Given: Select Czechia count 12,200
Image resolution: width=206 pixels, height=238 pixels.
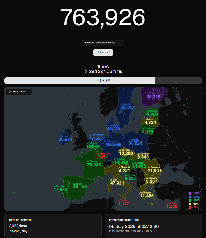Looking at the screenshot, I should tap(126, 153).
